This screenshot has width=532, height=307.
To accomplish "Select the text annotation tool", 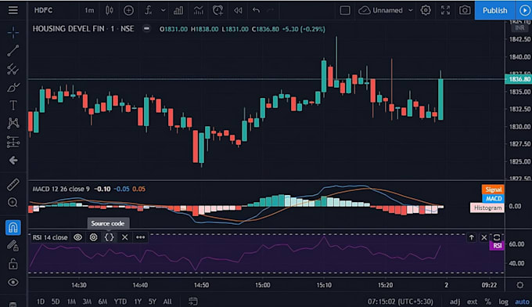I will pos(13,105).
